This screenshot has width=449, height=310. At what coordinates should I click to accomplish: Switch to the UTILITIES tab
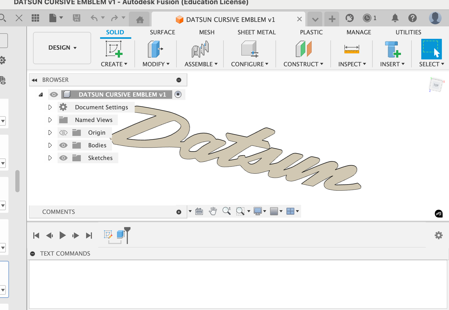click(408, 32)
